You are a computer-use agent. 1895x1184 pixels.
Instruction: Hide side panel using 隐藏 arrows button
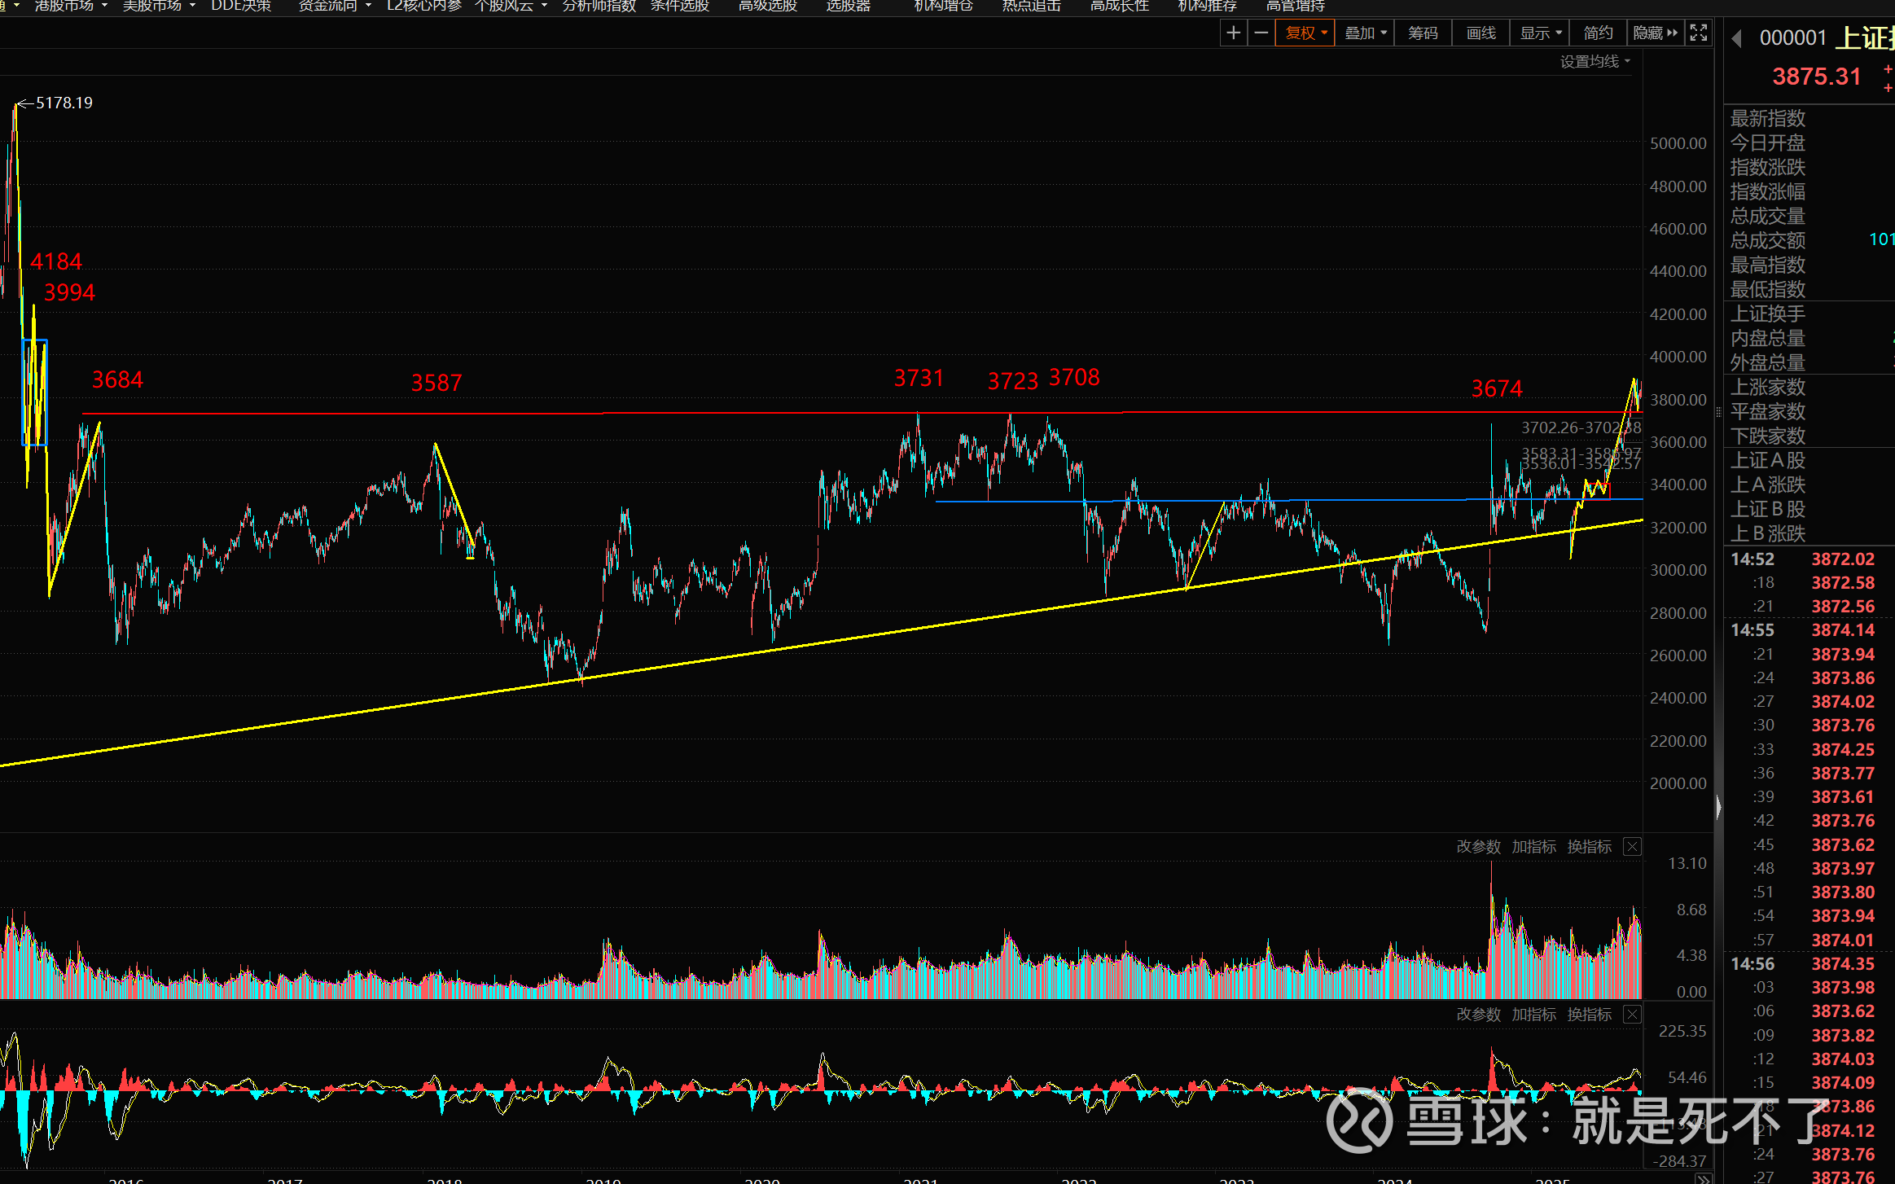(1656, 33)
